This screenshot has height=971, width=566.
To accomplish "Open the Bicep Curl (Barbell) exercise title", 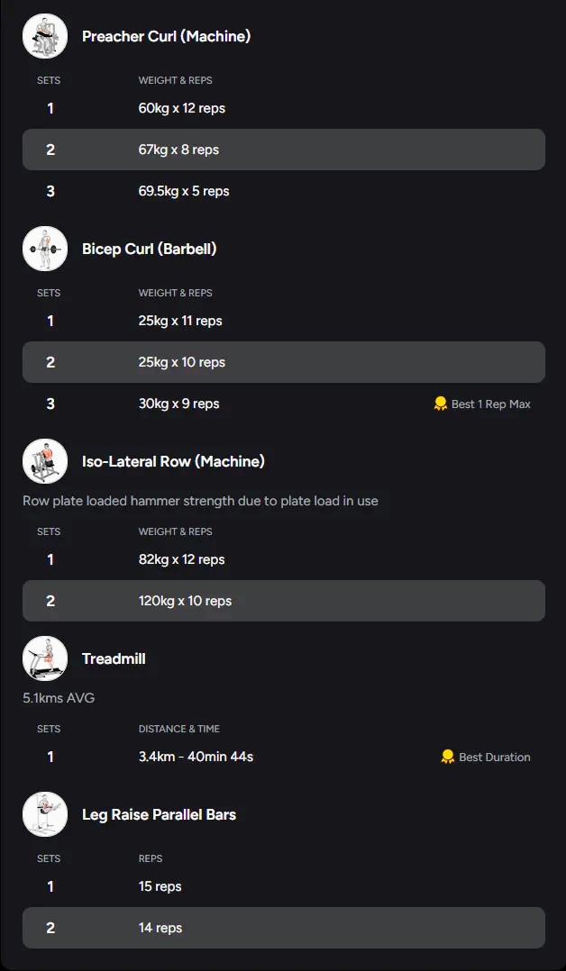I will pos(149,249).
